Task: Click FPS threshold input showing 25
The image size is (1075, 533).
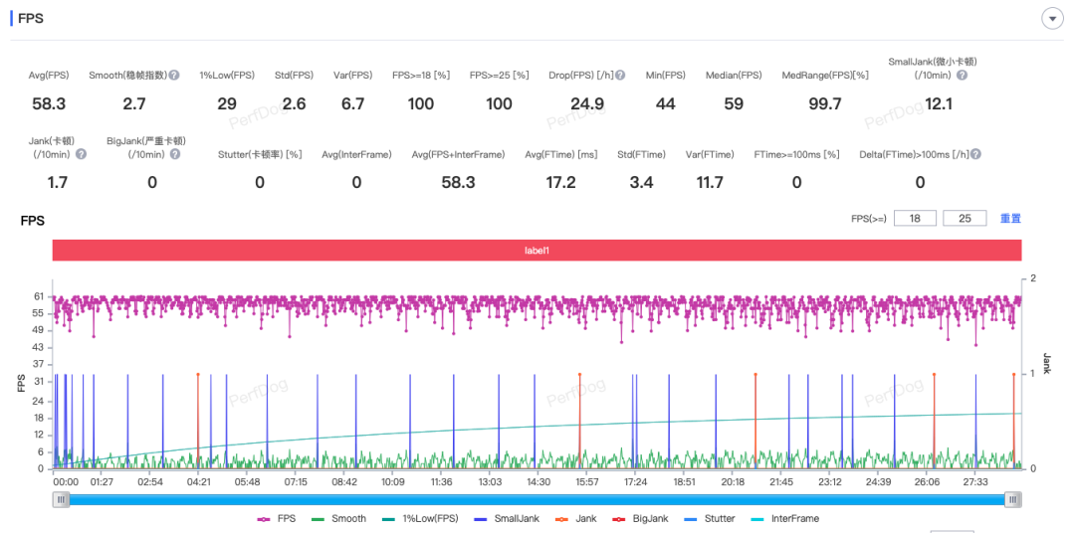Action: coord(965,219)
